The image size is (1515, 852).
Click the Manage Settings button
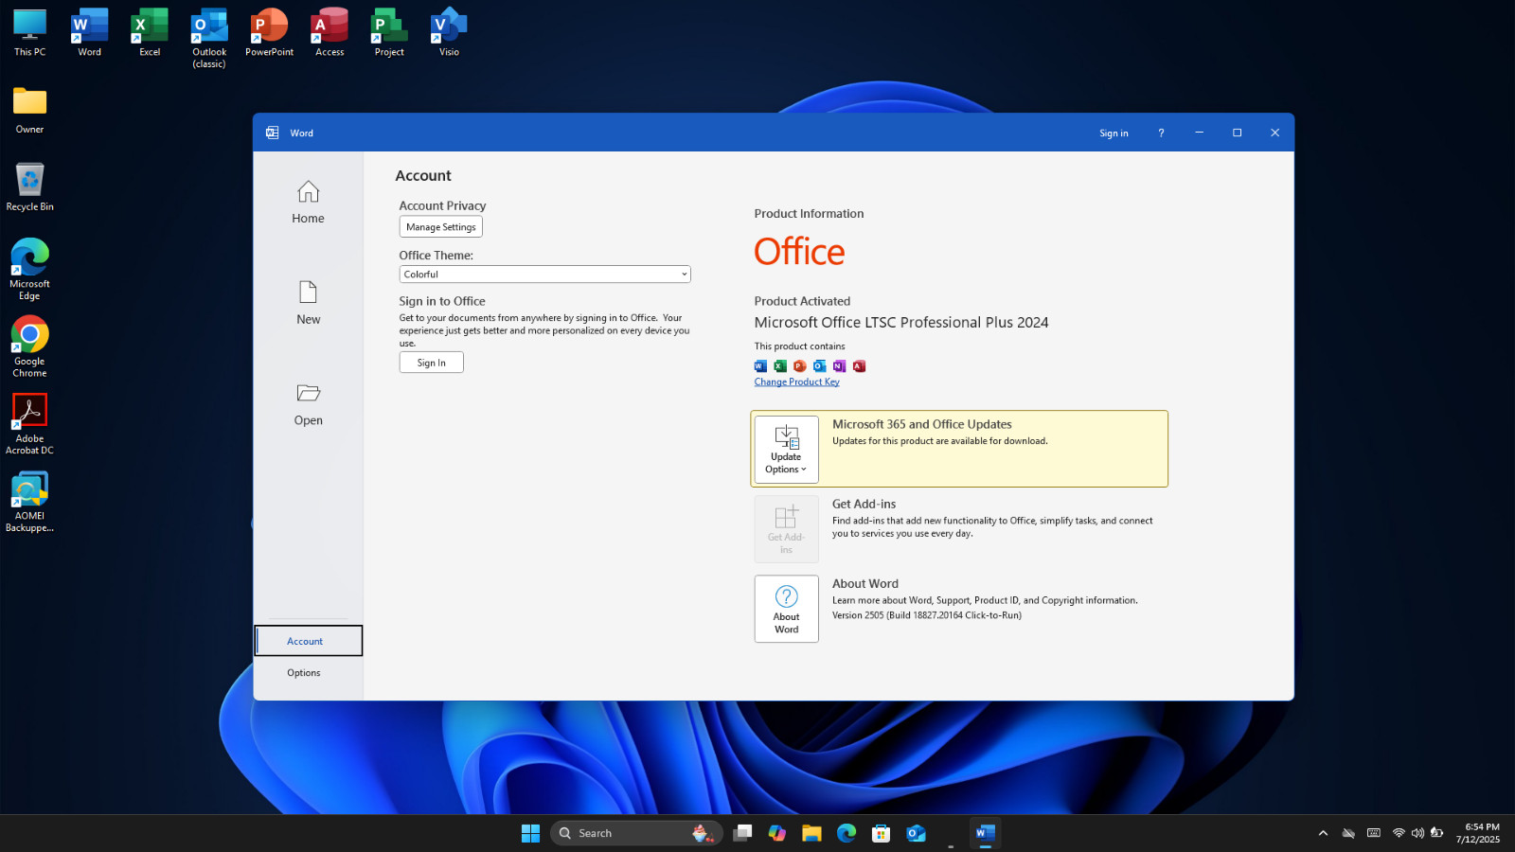pos(441,227)
